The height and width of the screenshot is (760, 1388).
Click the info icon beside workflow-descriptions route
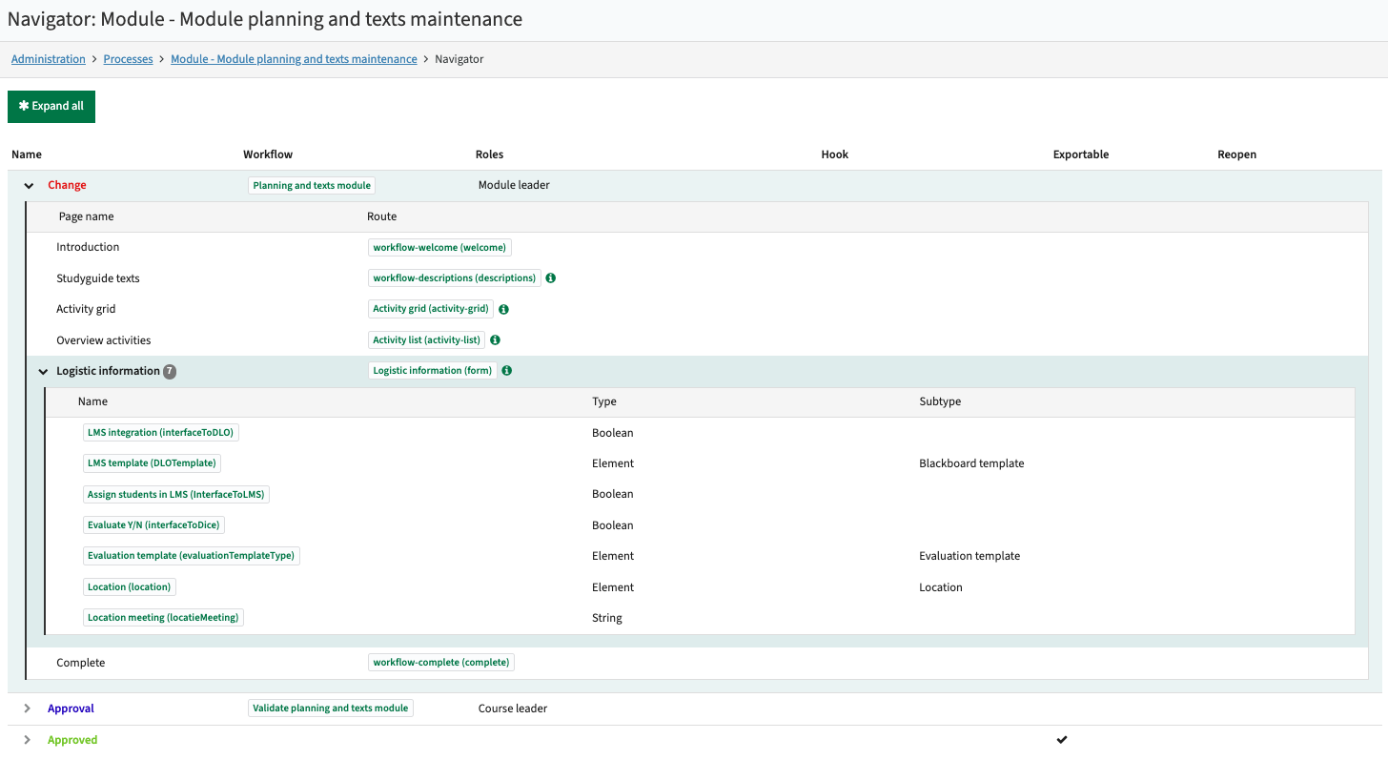pyautogui.click(x=551, y=278)
